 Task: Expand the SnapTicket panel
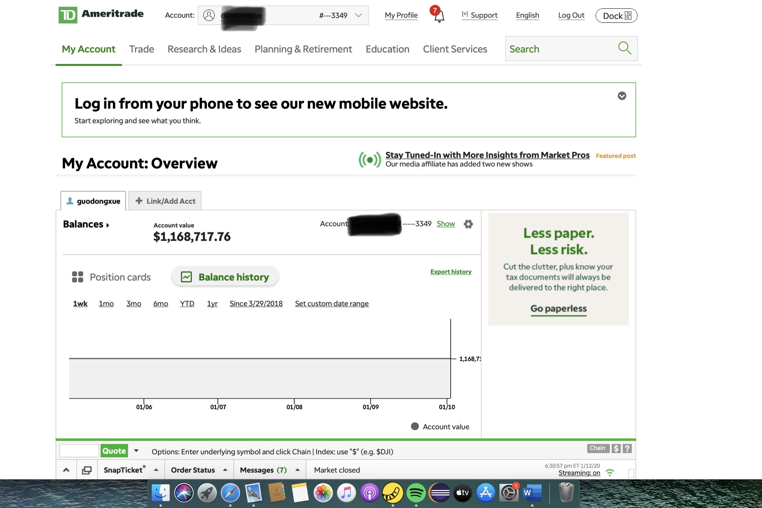(x=156, y=470)
